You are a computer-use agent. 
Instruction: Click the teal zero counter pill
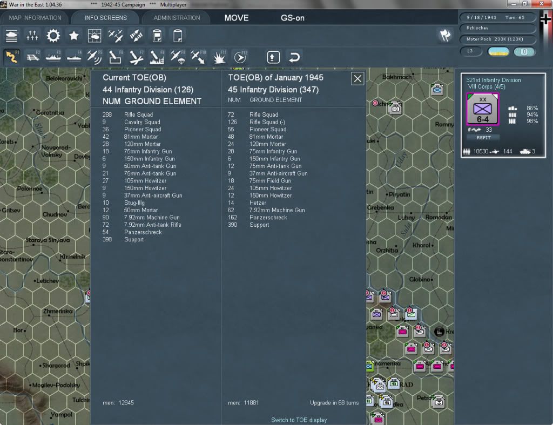[x=524, y=51]
